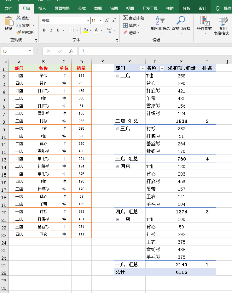
Task: Toggle Bold formatting
Action: (x=44, y=30)
